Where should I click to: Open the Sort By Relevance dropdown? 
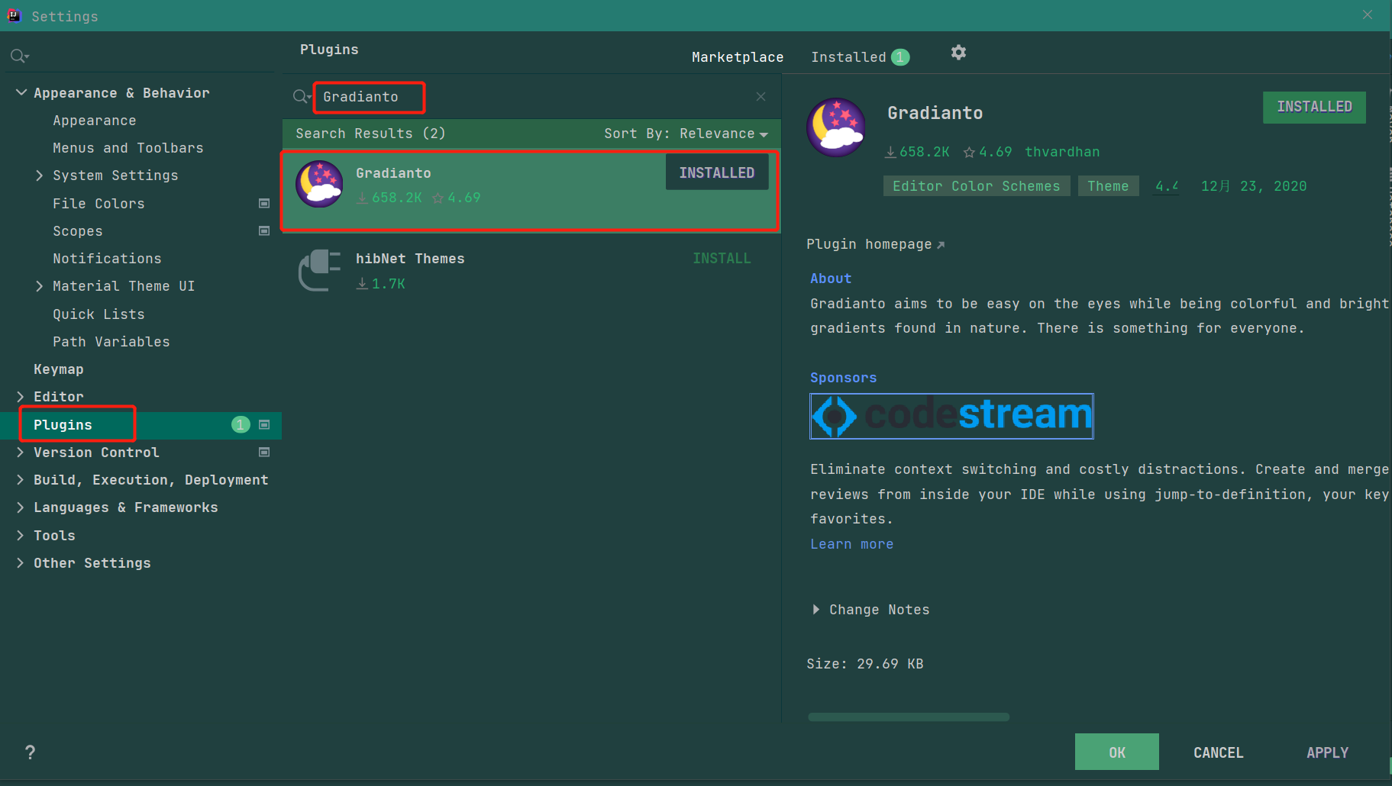point(686,134)
